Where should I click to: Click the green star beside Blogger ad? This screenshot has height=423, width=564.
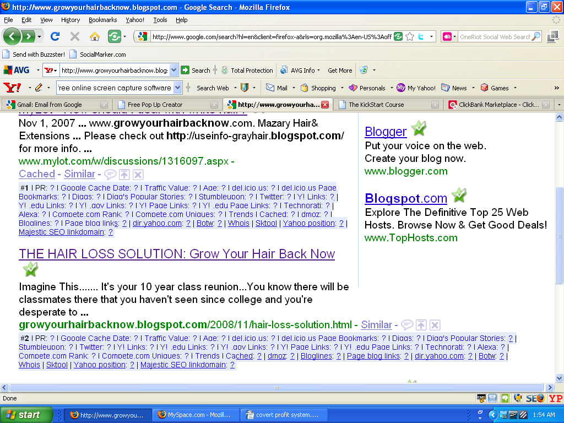(419, 129)
